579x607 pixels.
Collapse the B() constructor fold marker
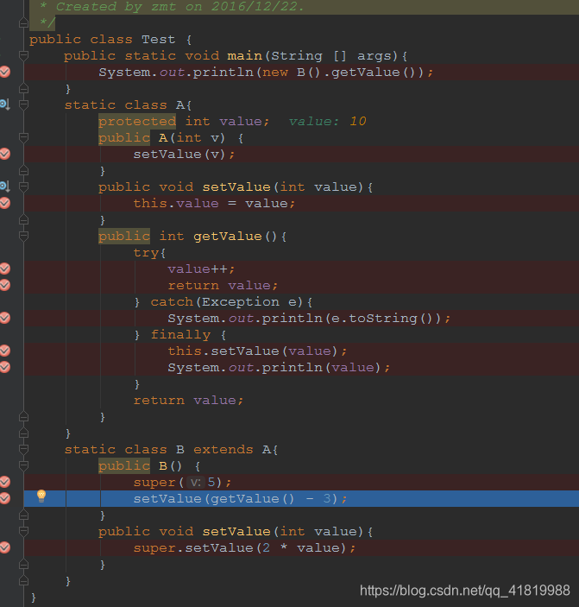pos(23,465)
